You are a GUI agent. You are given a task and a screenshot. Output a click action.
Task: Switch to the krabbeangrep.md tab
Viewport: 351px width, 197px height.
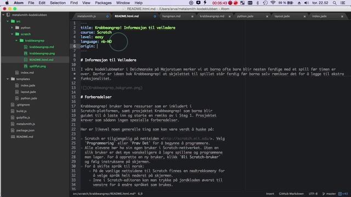pos(212,16)
